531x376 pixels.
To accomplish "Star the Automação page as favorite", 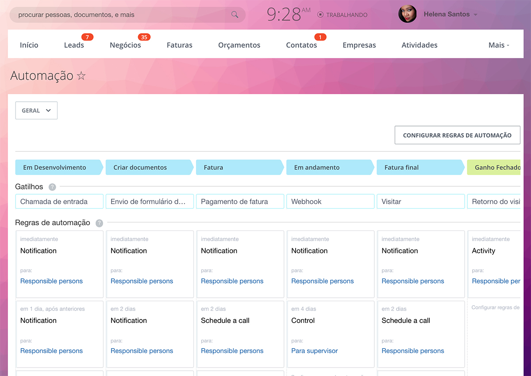I will coord(81,76).
